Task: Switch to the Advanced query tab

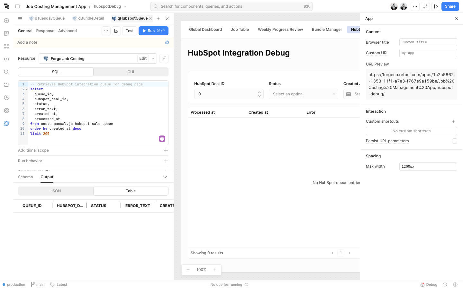Action: click(67, 31)
